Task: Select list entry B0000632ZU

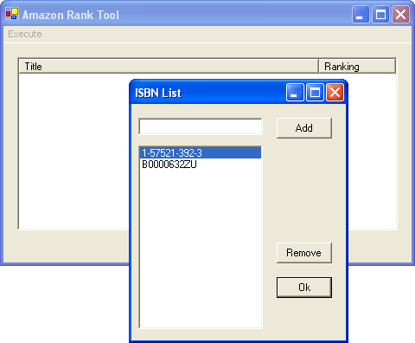Action: click(201, 165)
